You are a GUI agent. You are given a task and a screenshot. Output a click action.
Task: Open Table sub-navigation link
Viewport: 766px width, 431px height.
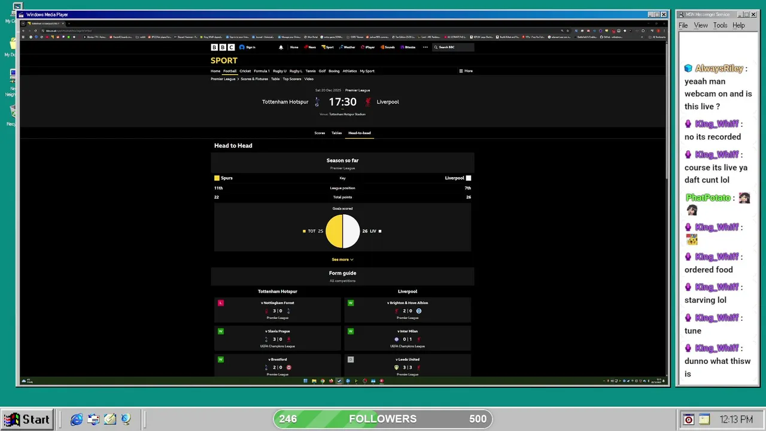(x=275, y=79)
